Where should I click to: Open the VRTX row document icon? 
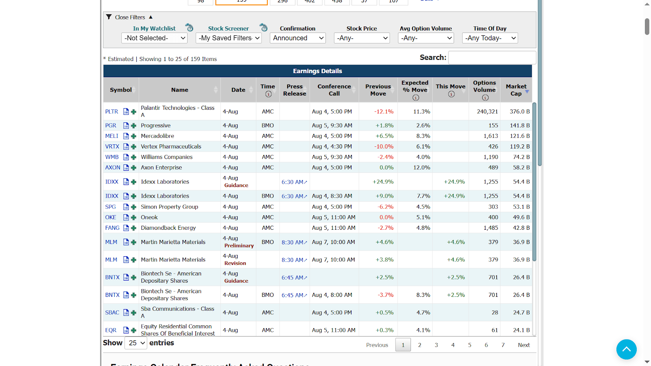click(126, 147)
